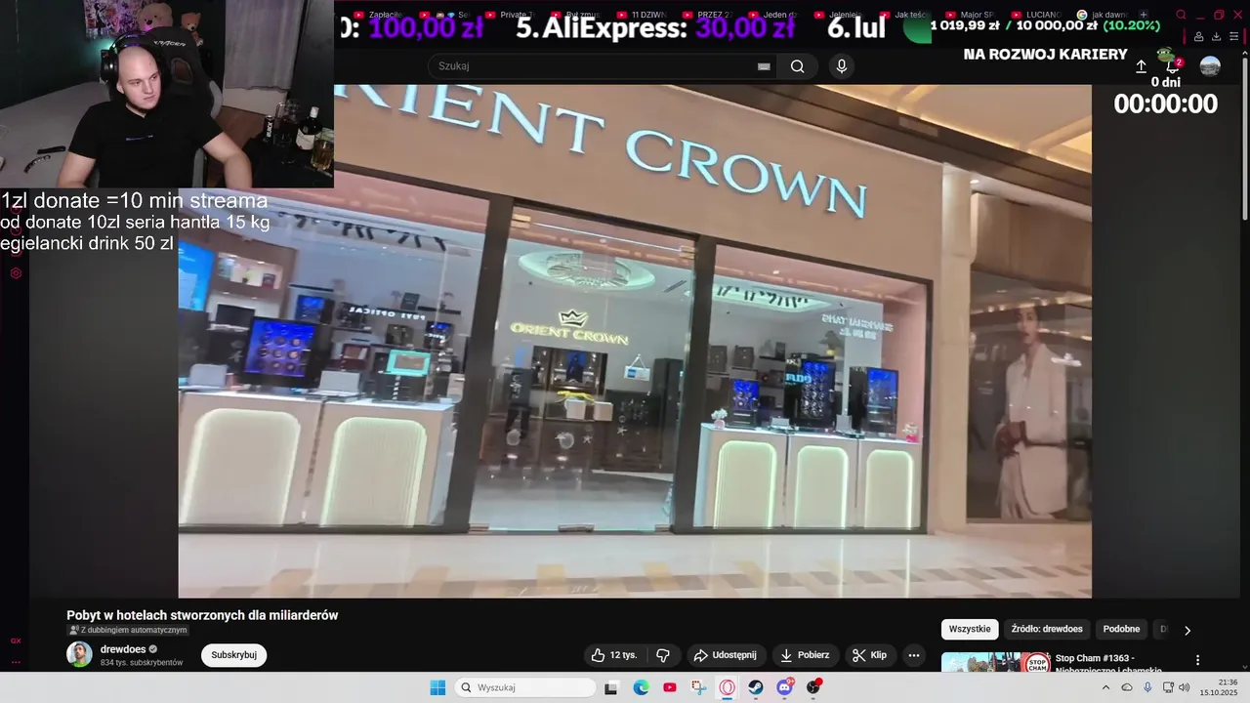Dislike the video with thumbs-down icon
This screenshot has width=1250, height=703.
[663, 655]
